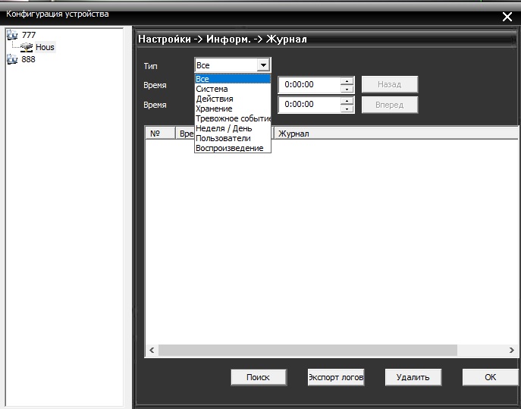The image size is (521, 409).
Task: Close the device configuration window
Action: click(x=507, y=16)
